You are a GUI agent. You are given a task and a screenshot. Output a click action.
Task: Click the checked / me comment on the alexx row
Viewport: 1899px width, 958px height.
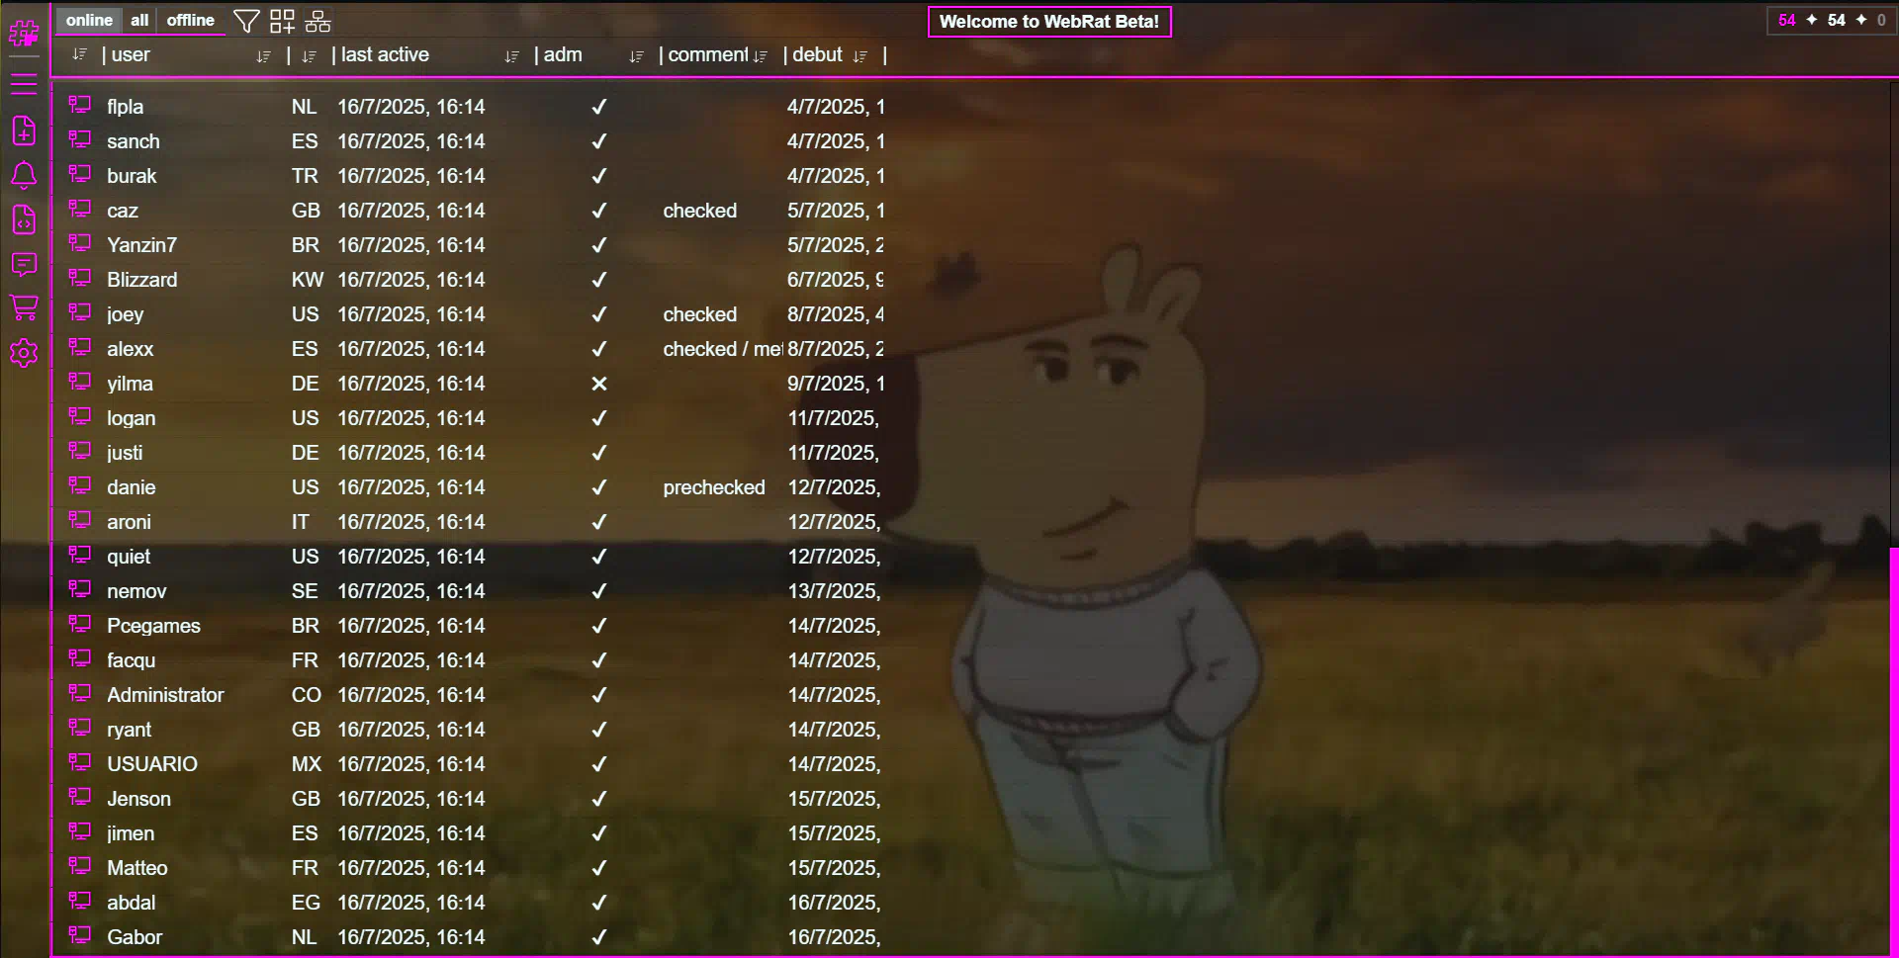(x=722, y=349)
